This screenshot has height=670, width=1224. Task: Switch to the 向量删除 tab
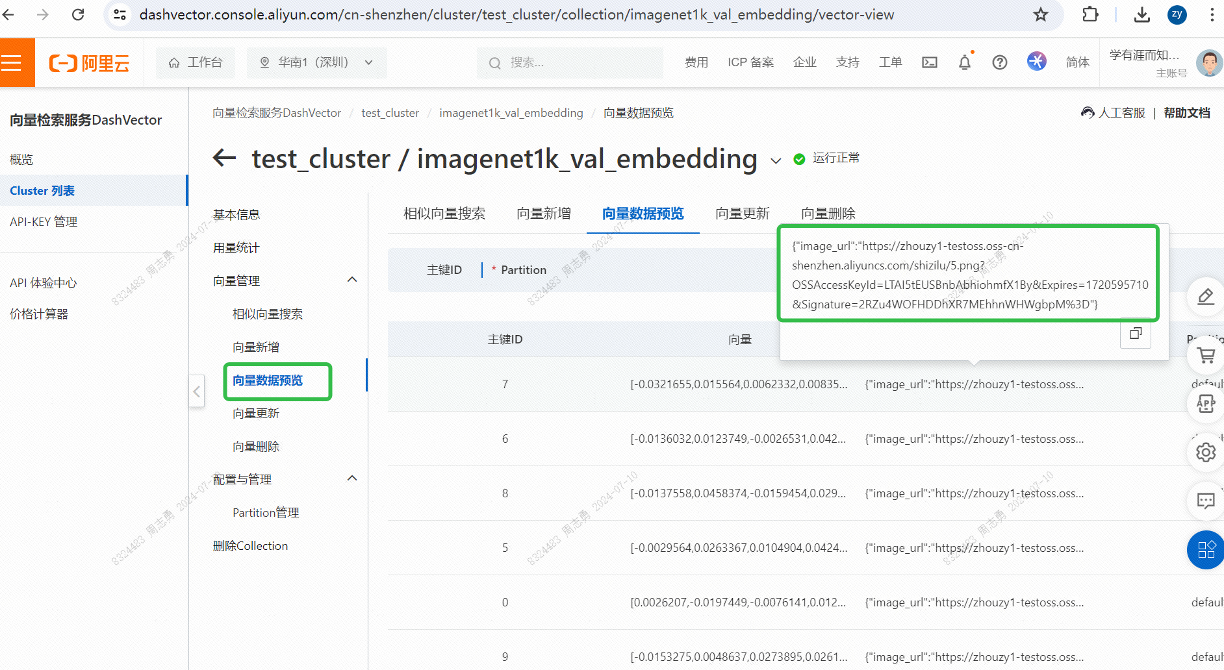(828, 214)
